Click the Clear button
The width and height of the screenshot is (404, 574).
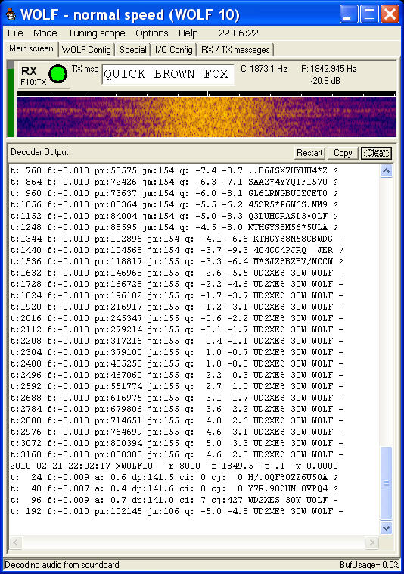[376, 153]
